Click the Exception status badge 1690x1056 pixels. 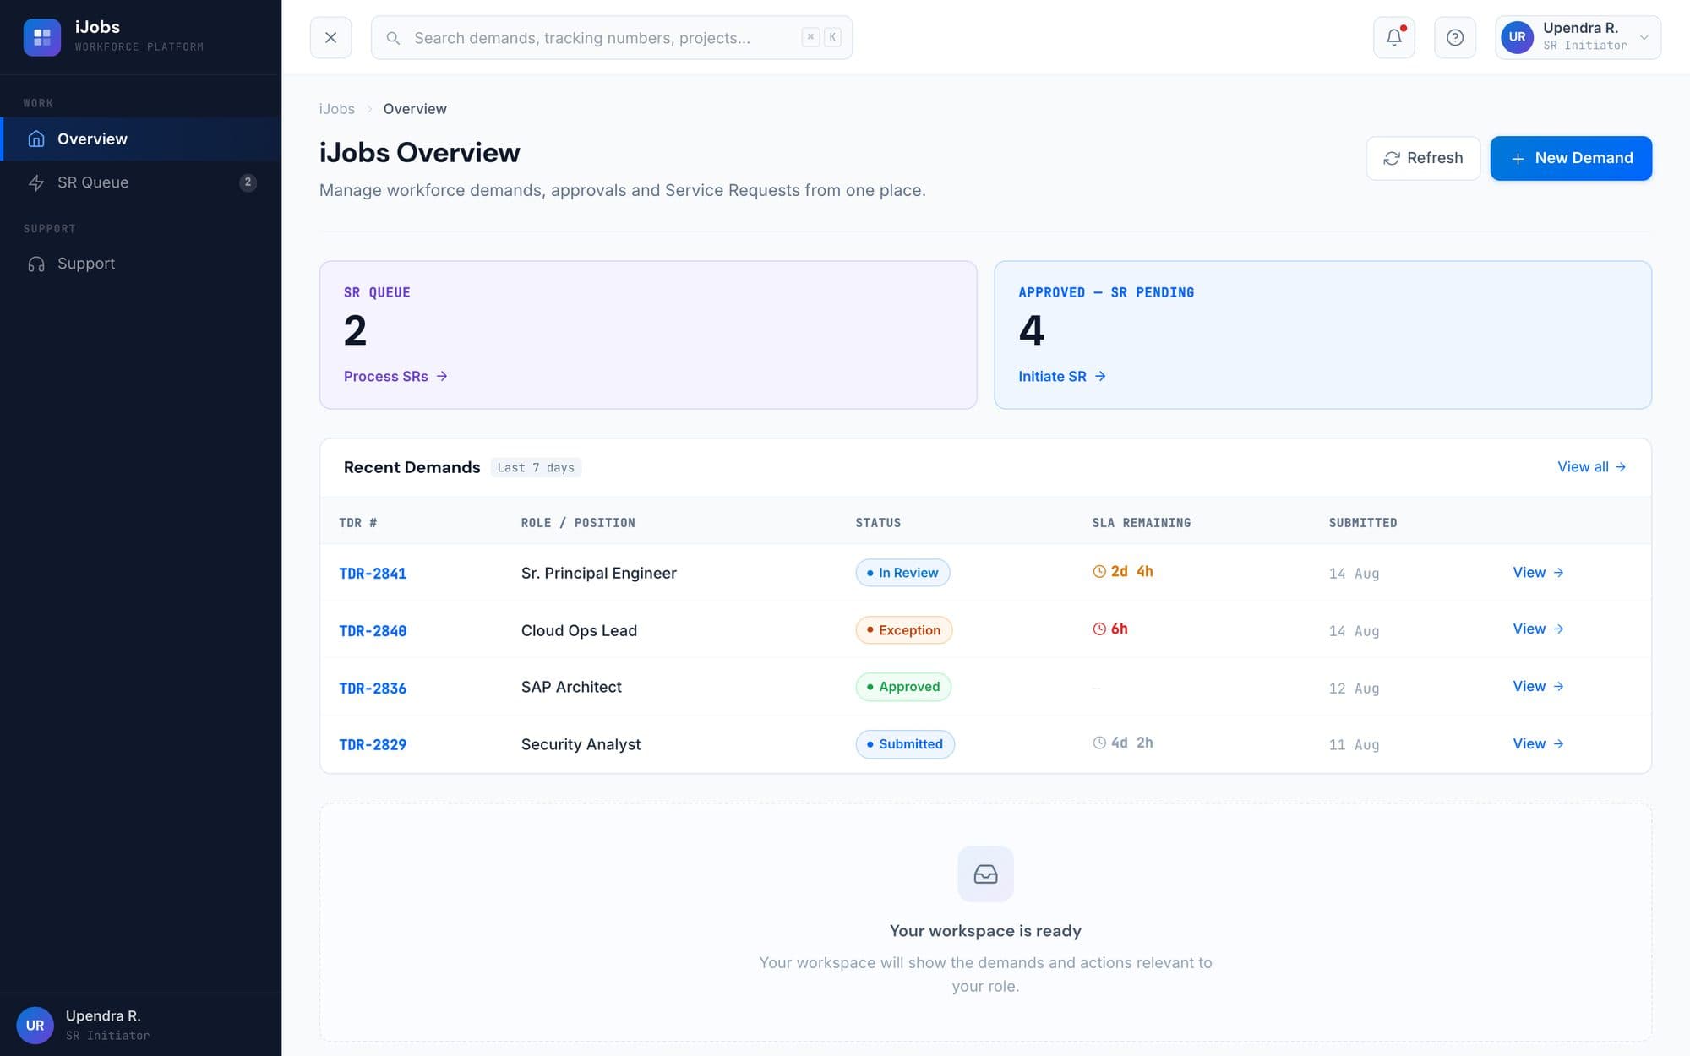click(903, 630)
